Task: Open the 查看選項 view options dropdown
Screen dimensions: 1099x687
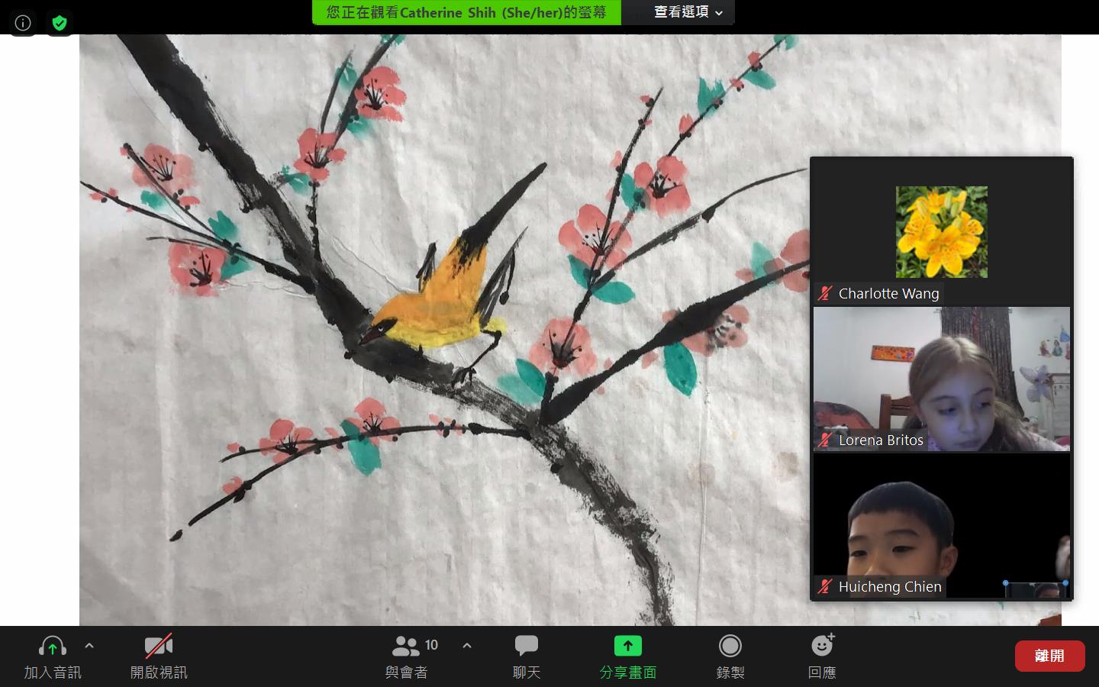Action: 678,12
